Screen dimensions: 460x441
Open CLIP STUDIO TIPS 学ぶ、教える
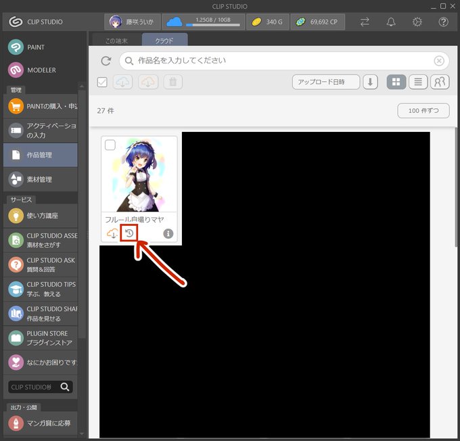(x=41, y=289)
